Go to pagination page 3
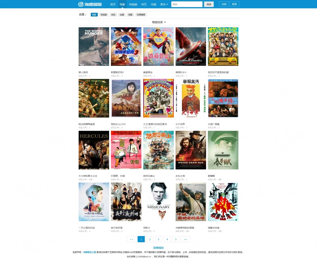 [x=158, y=239]
